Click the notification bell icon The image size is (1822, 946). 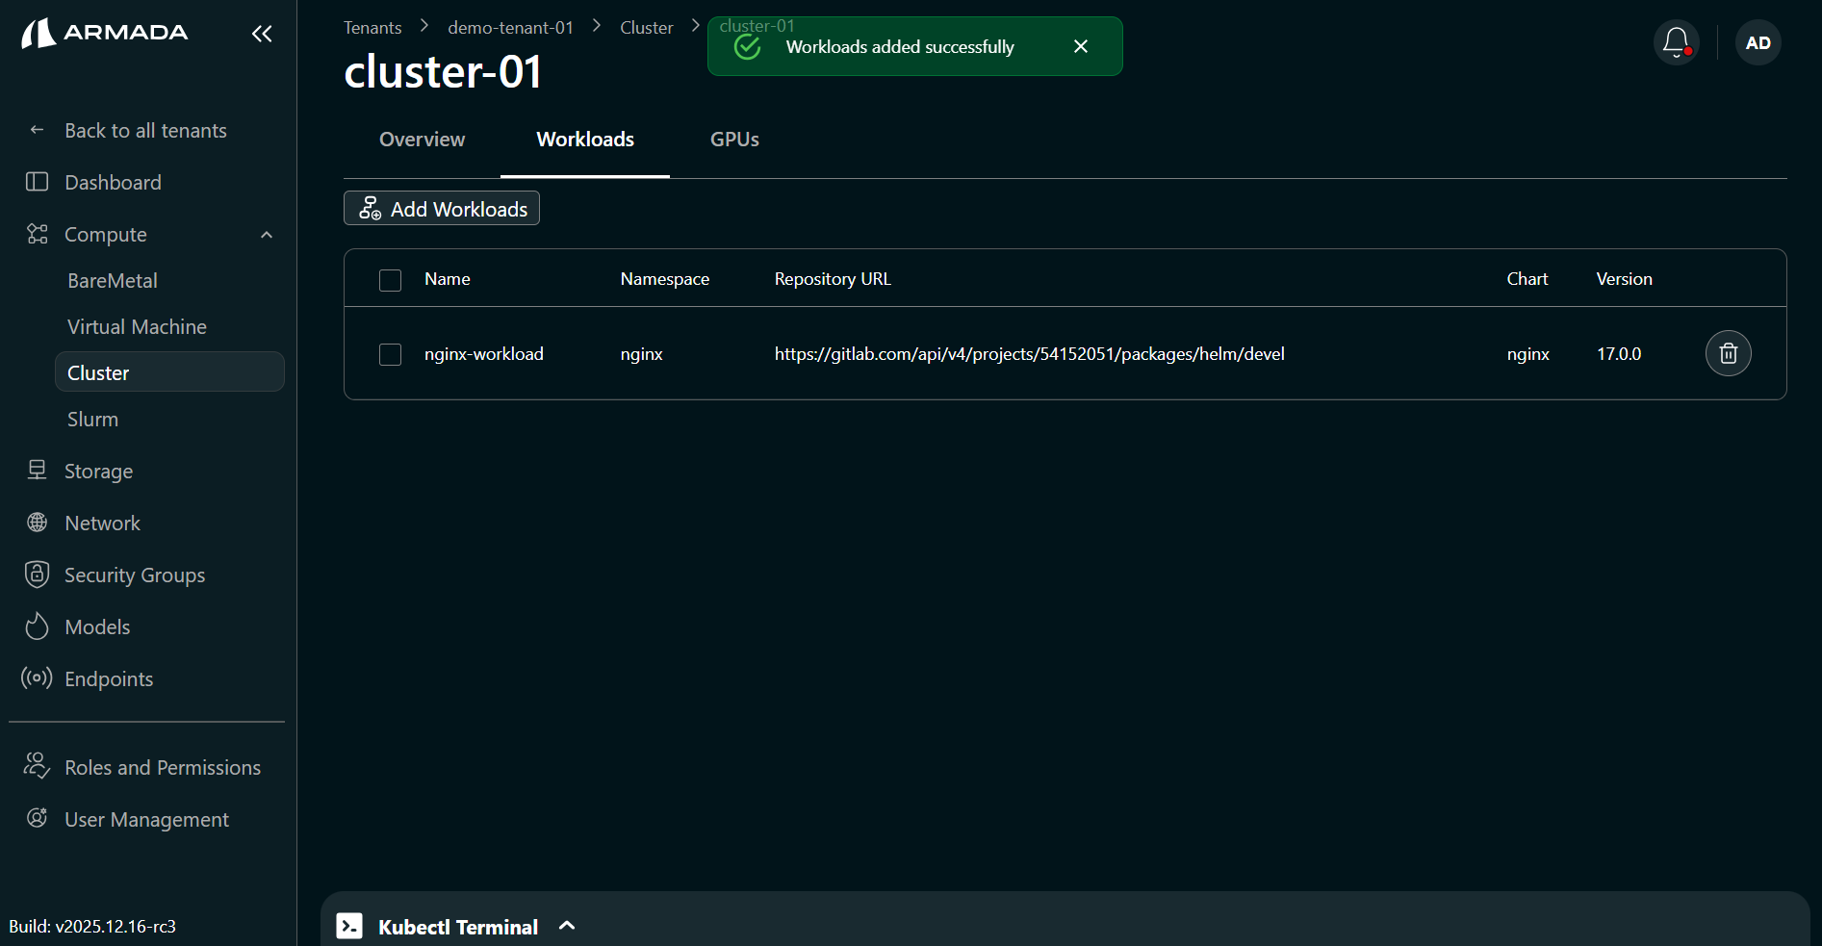[1676, 42]
